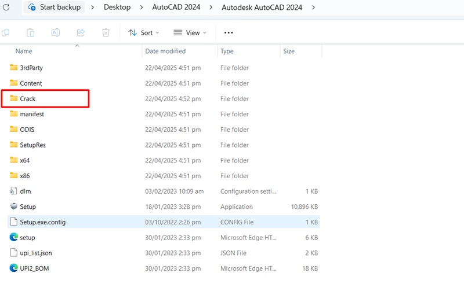Select Autodesk AutoCAD 2024 breadcrumb segment
This screenshot has width=464, height=284.
[x=262, y=7]
